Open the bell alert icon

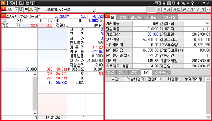tap(31, 10)
